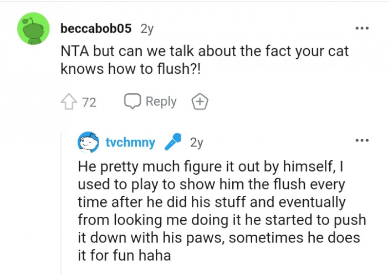Collapse the thread using the vertical line
Screen dimensions: 388x274
click(x=61, y=203)
